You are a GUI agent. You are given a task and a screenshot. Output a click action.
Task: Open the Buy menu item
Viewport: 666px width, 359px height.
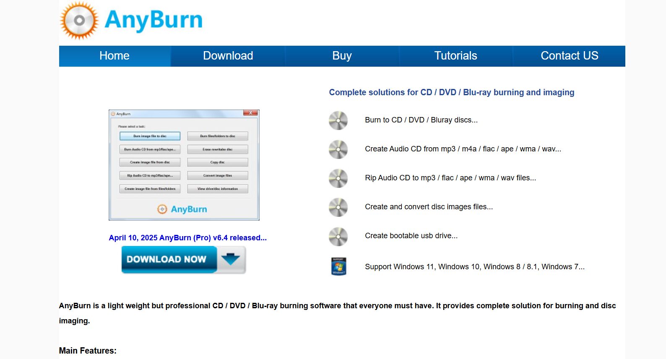(x=342, y=56)
